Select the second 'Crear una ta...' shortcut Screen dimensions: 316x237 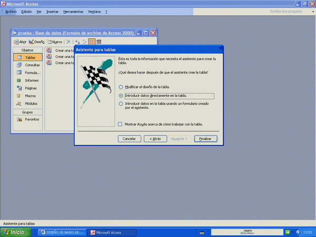[x=60, y=57]
